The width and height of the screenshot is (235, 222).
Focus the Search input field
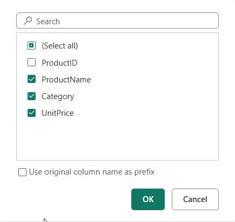click(117, 20)
